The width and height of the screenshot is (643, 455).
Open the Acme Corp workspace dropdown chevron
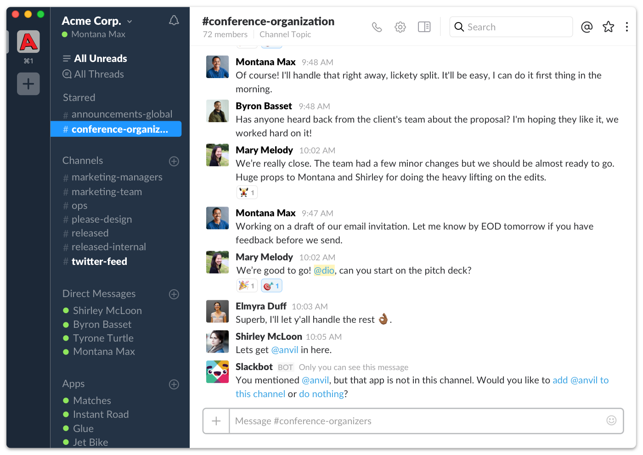click(x=129, y=21)
